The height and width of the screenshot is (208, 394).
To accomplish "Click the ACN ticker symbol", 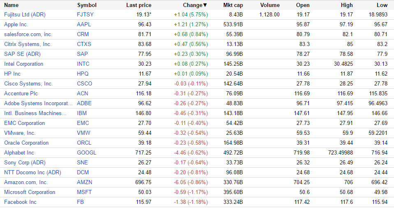I will coord(82,93).
